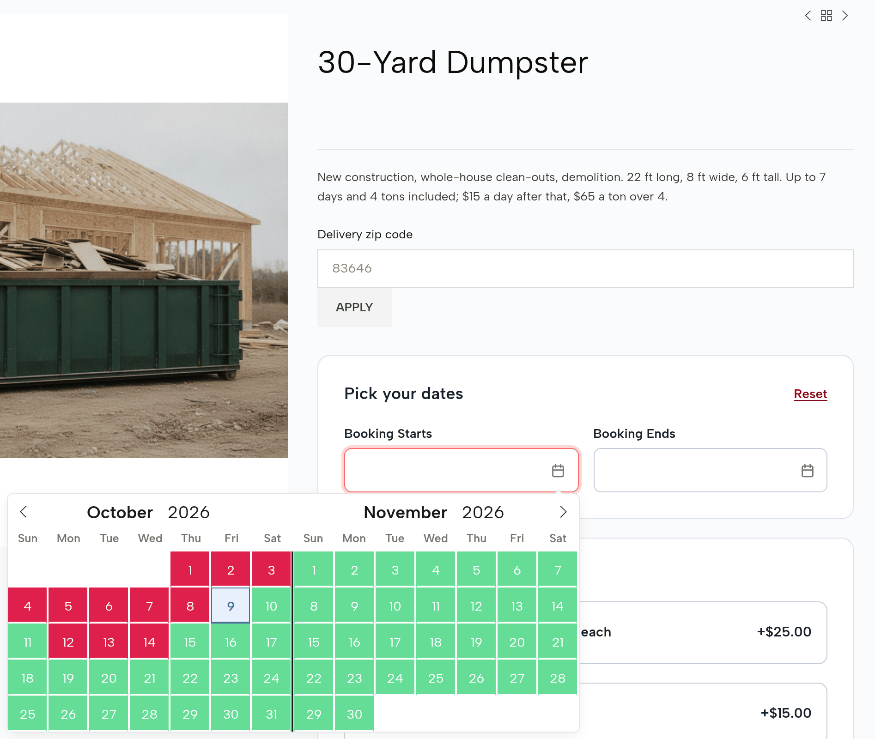Go to the previous product arrow
The width and height of the screenshot is (875, 739).
(808, 16)
